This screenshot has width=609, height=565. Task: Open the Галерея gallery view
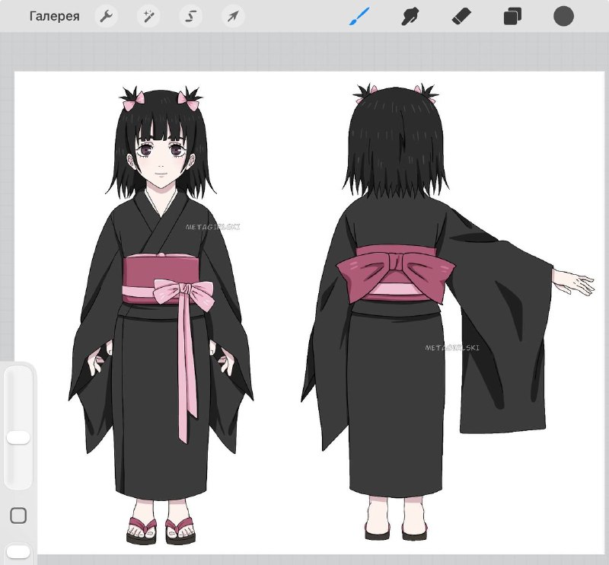pyautogui.click(x=54, y=16)
